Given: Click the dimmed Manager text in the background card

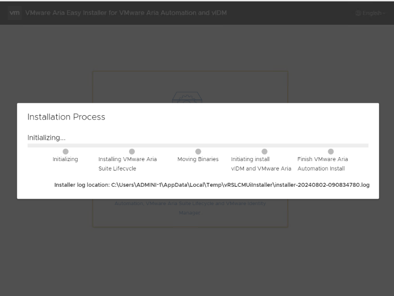Looking at the screenshot, I should coord(189,213).
